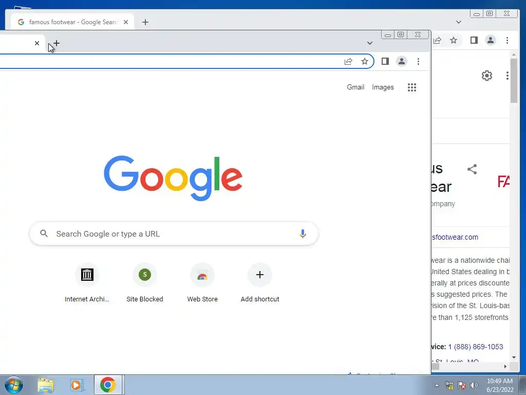Close the current tab in the front window

coord(37,43)
